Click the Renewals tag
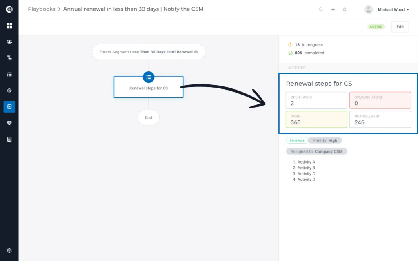The image size is (418, 261). coord(297,140)
